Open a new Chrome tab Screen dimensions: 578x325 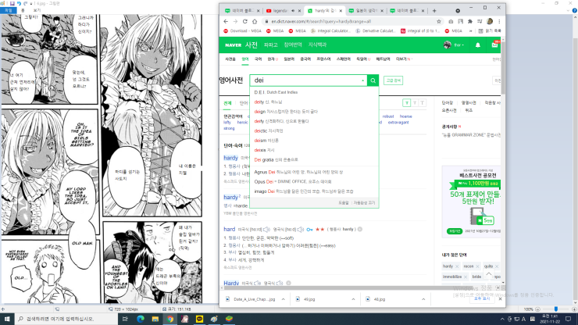[x=434, y=11]
